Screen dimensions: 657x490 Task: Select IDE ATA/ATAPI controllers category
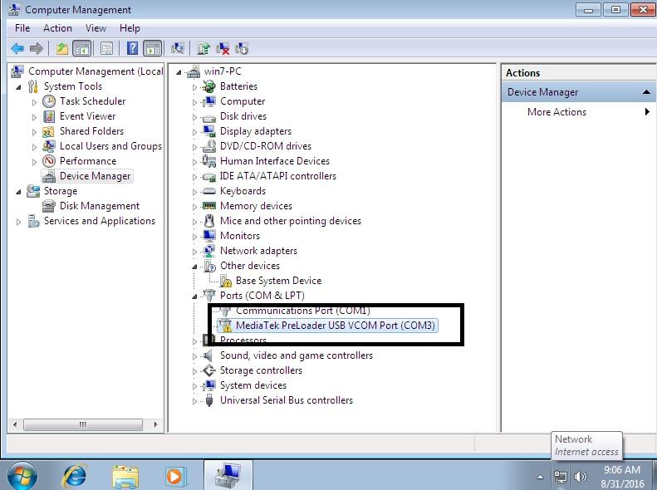(277, 176)
